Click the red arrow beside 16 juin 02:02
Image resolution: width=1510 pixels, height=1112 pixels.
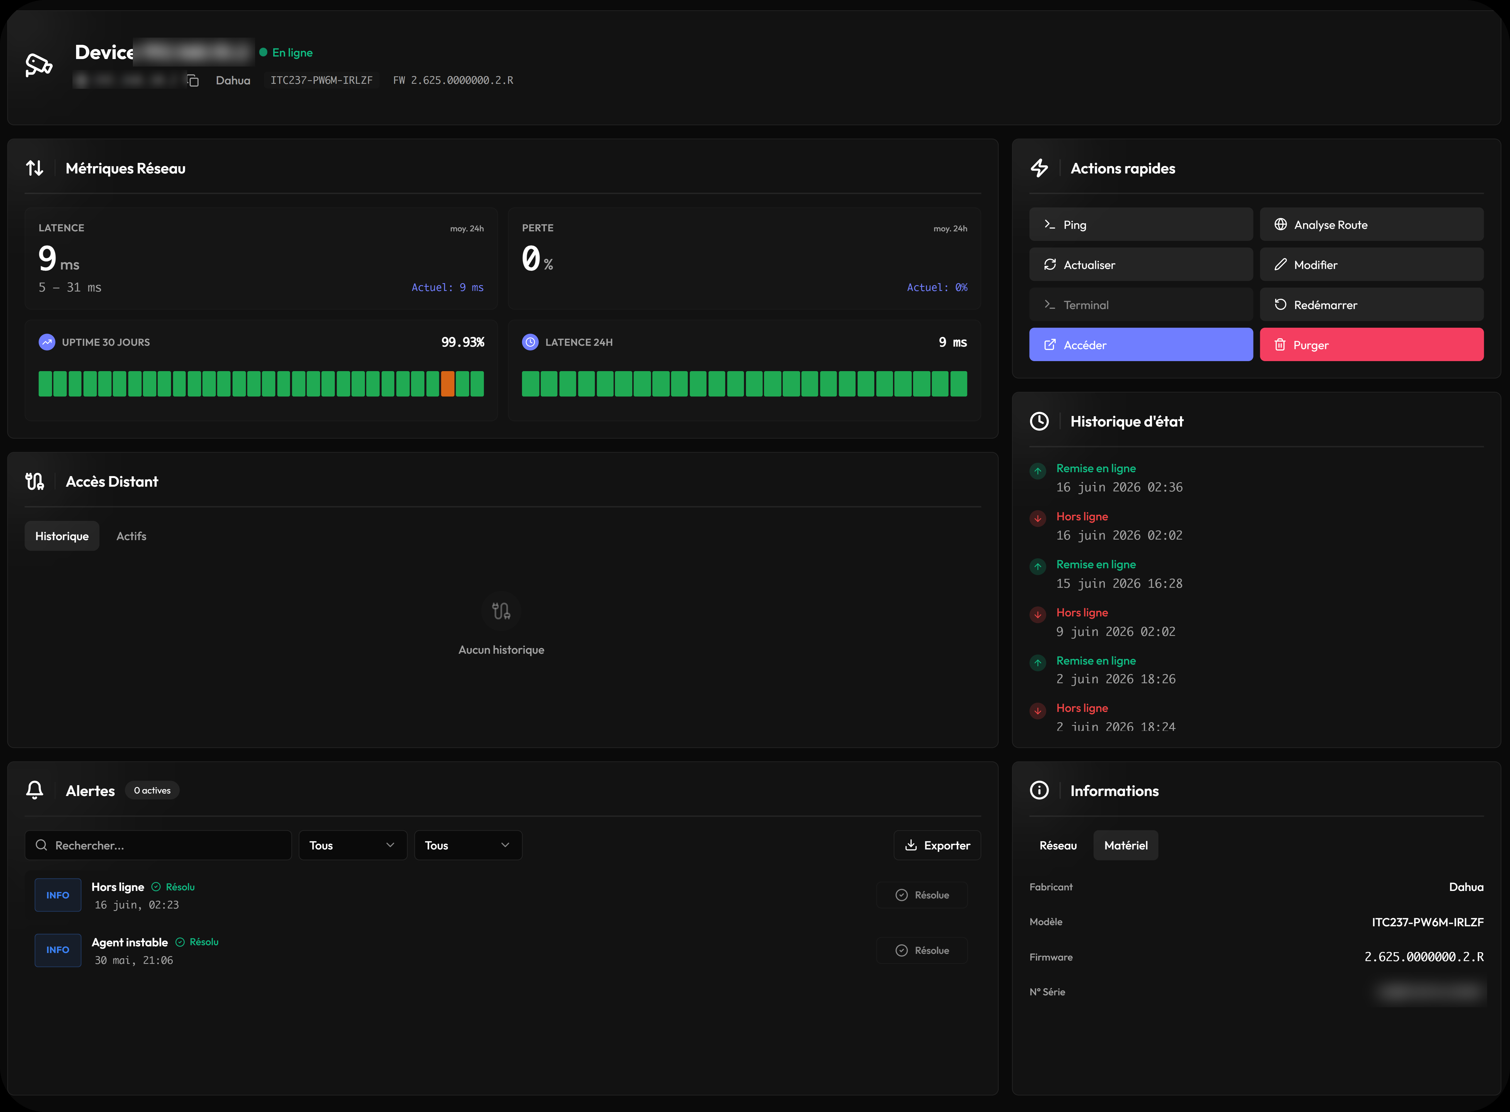click(x=1038, y=518)
